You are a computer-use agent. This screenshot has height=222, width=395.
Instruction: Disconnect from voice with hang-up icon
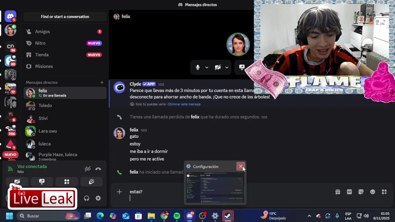(98, 169)
